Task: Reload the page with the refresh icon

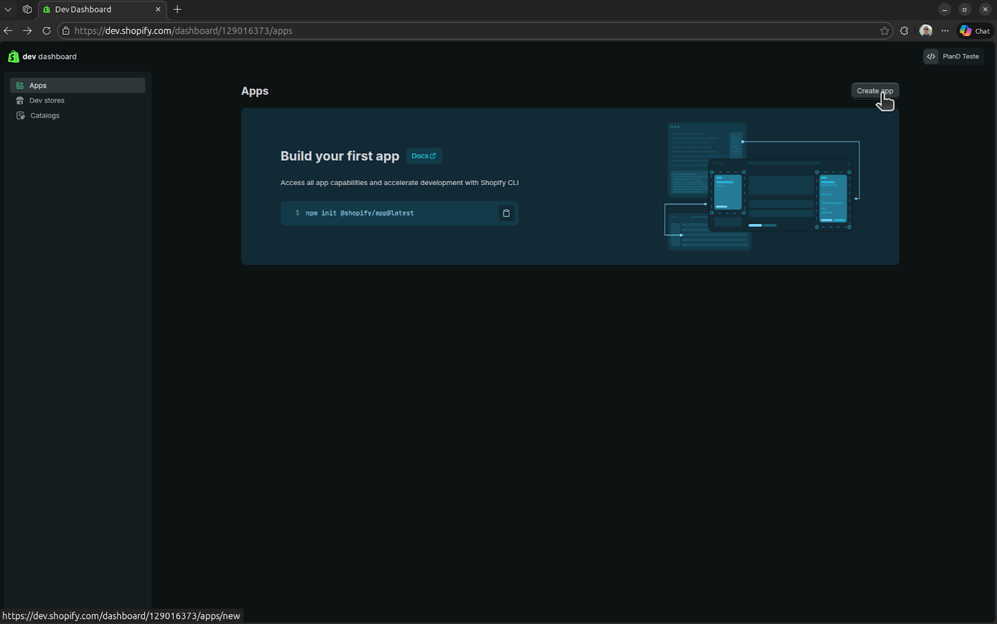Action: (46, 31)
